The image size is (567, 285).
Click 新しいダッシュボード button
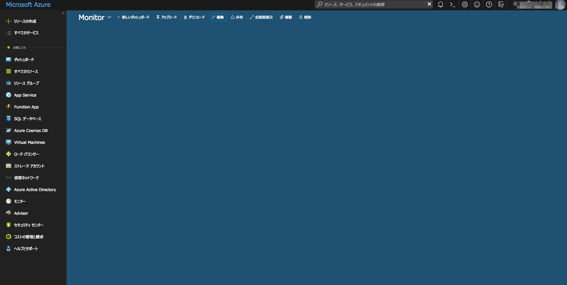[133, 17]
